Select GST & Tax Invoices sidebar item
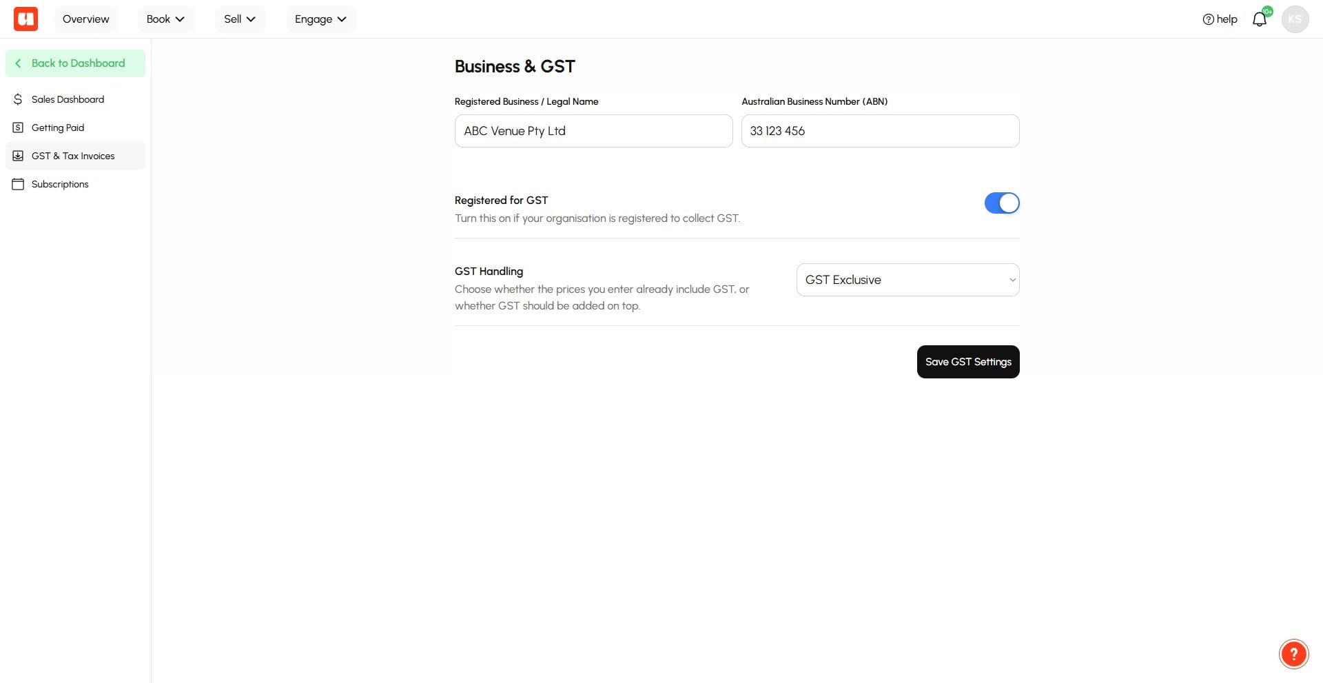Viewport: 1323px width, 683px height. tap(75, 156)
